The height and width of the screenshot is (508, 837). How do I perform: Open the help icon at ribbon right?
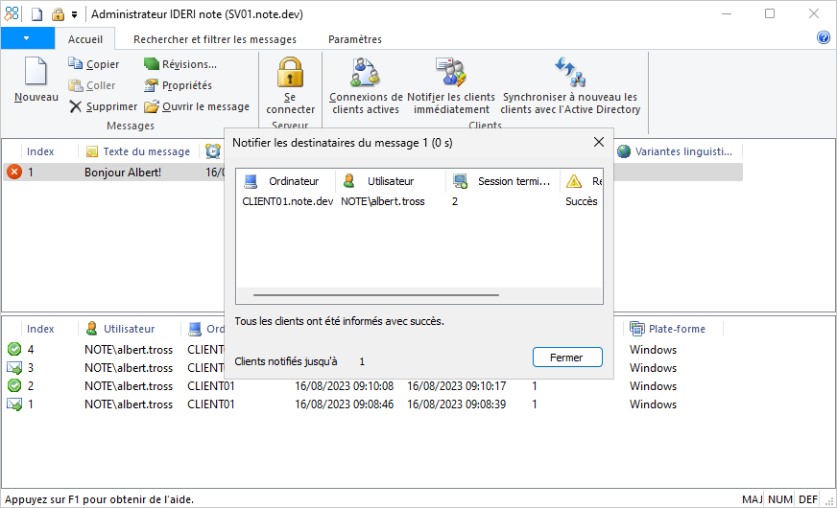tap(824, 37)
